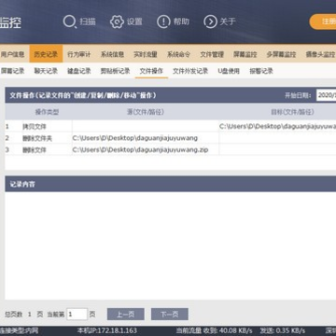Open the 多屏幕监控 tab

(281, 54)
